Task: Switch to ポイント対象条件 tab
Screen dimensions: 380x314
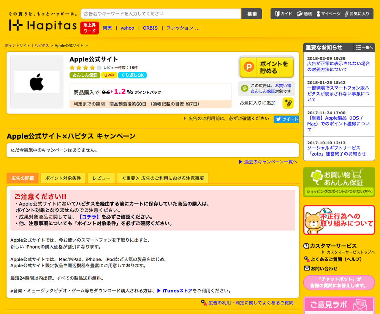Action: click(x=63, y=178)
